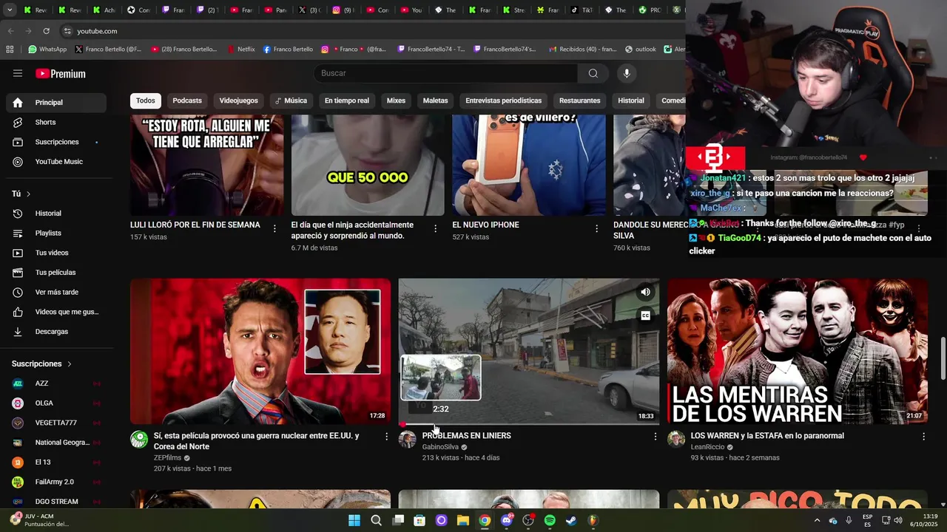Open the Principal home sidebar link
Viewport: 947px width, 532px height.
[56, 103]
